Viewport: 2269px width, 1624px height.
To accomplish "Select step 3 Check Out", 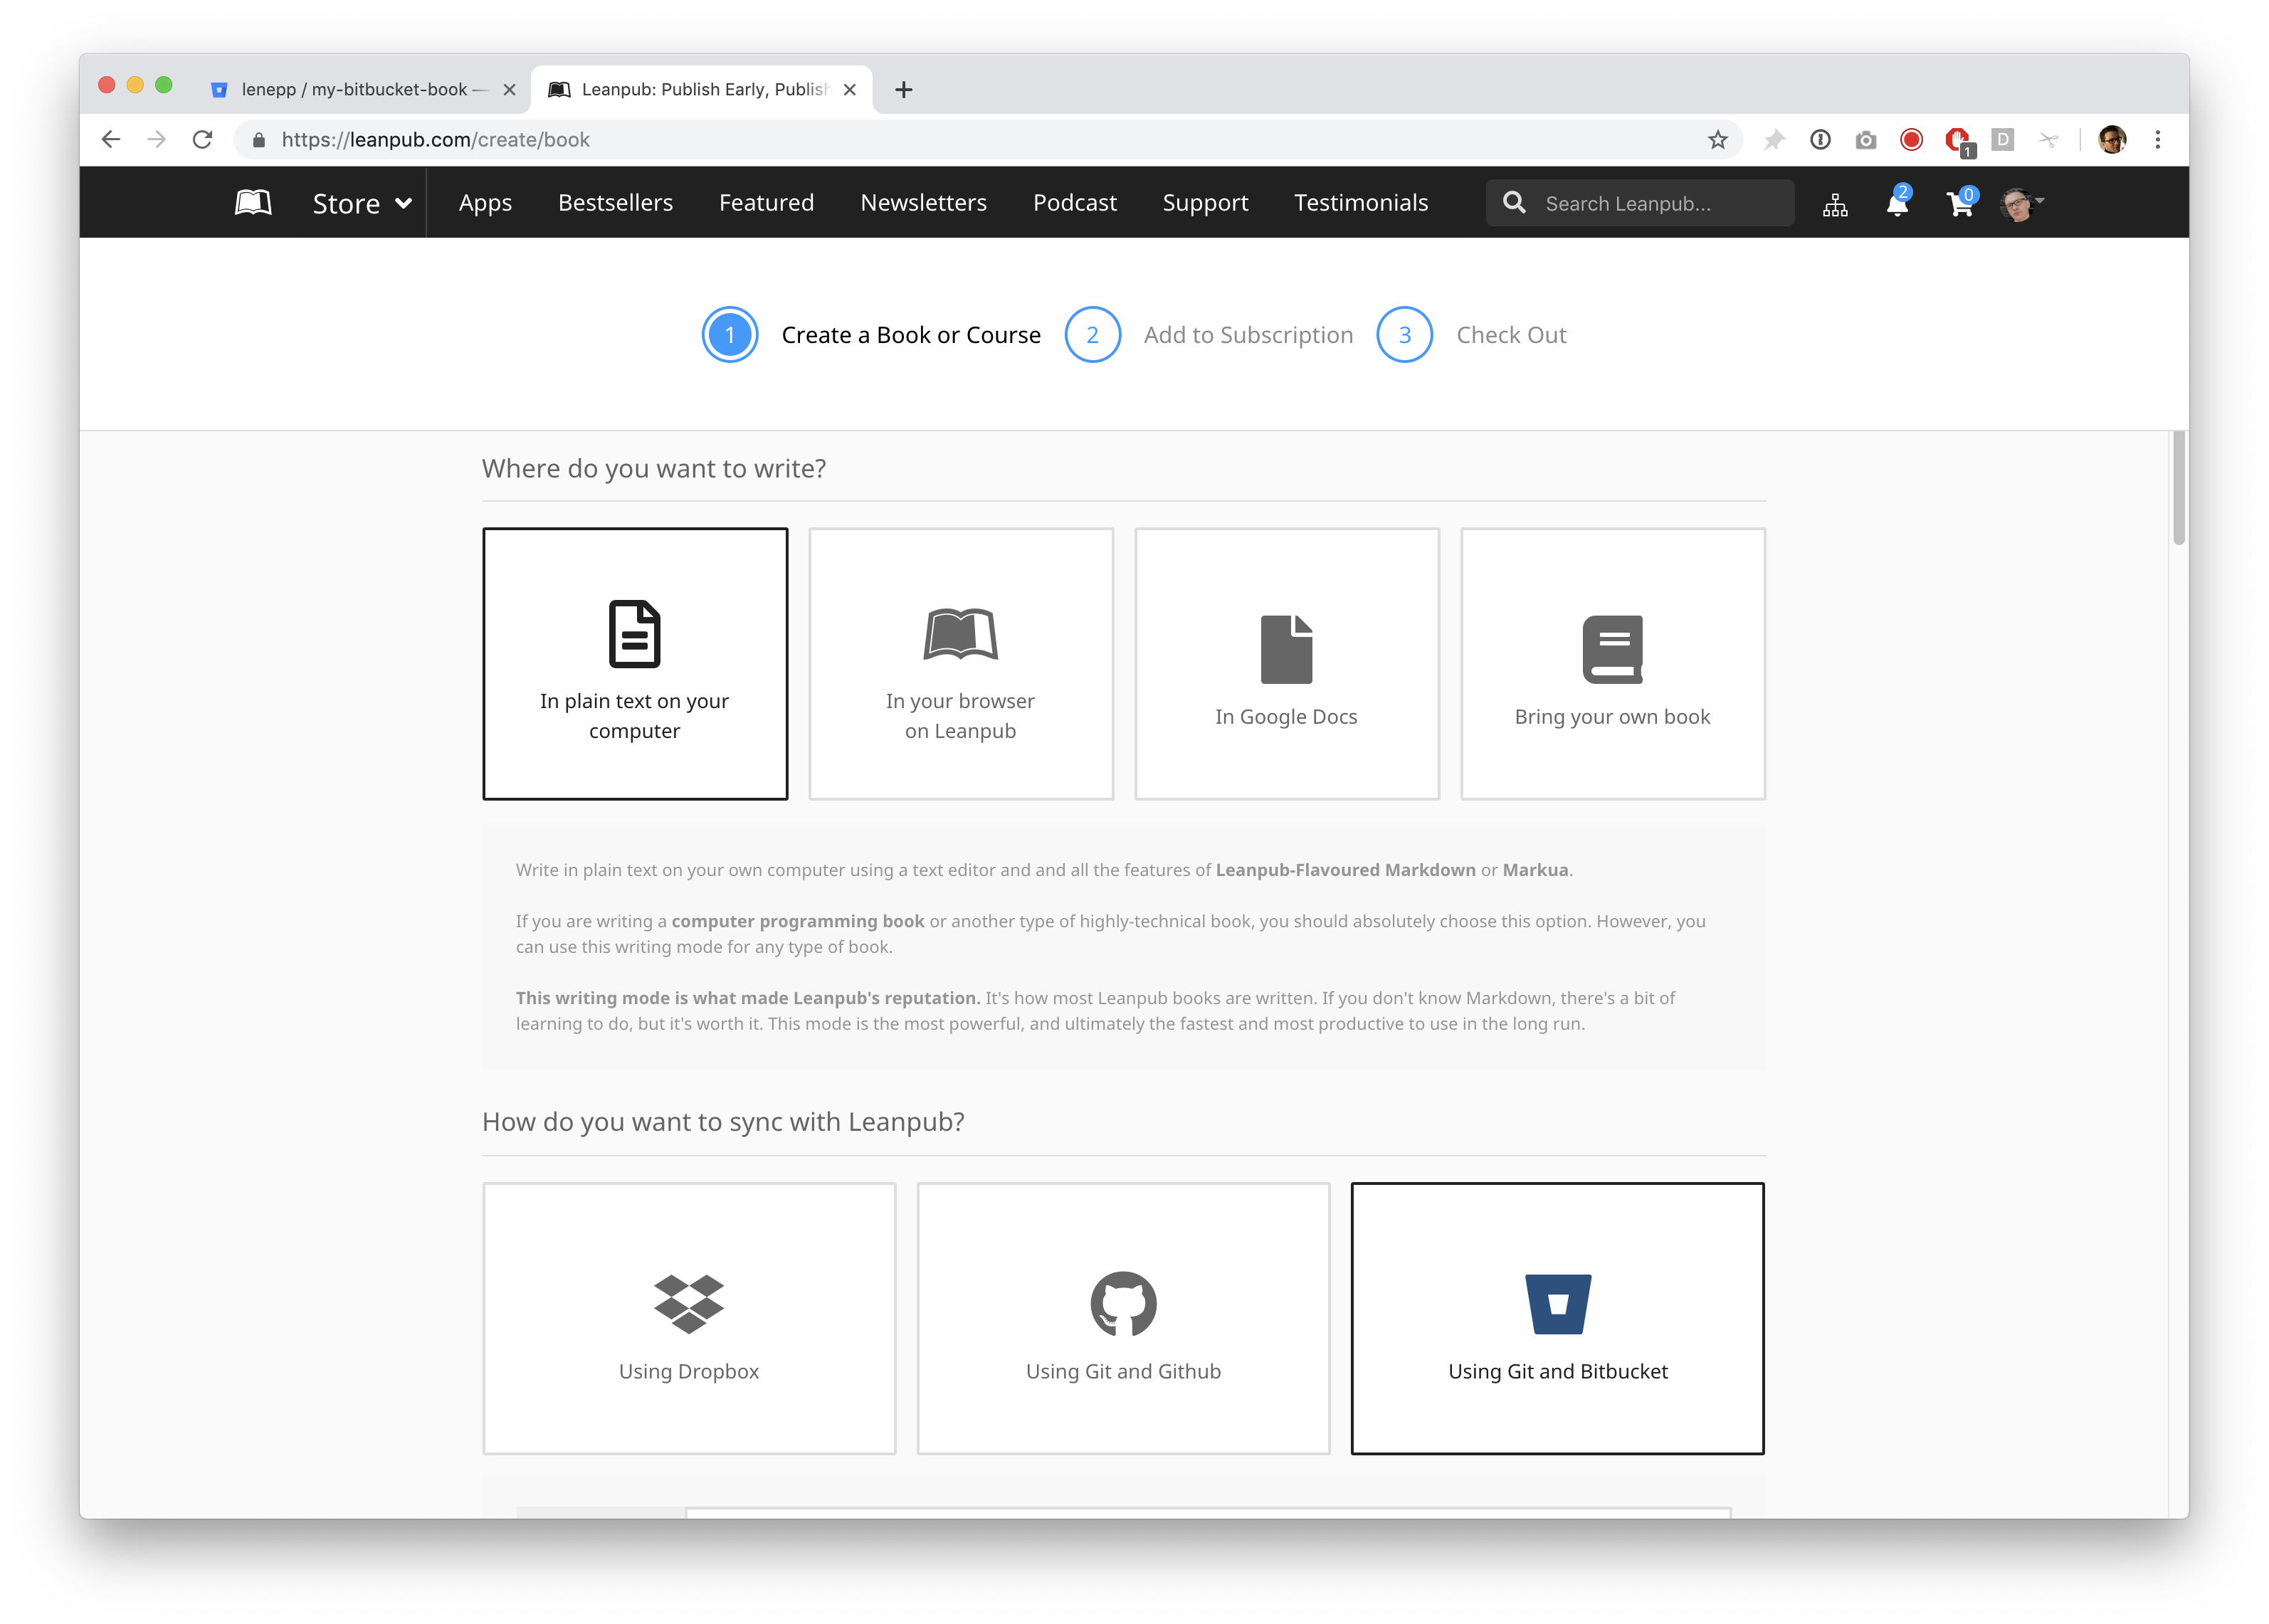I will click(1471, 335).
